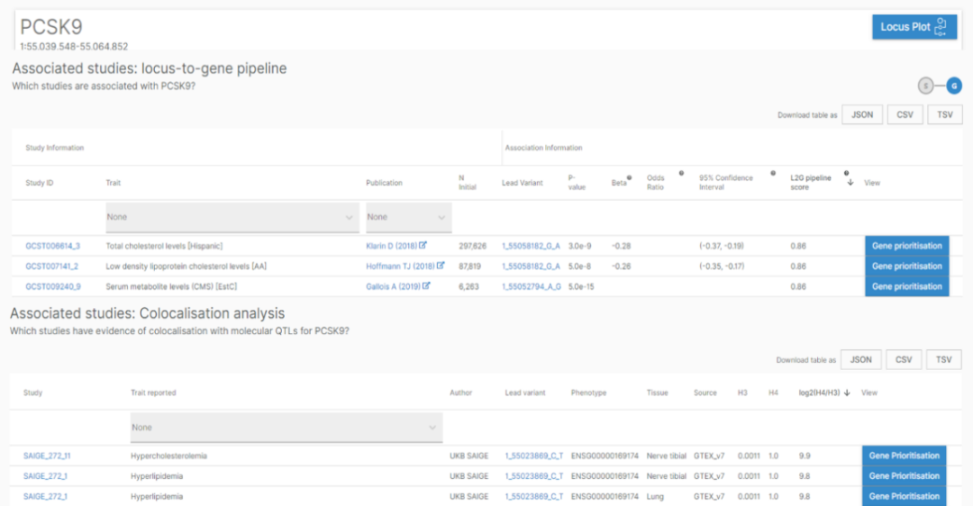Download colocalisation table as CSV
Image resolution: width=973 pixels, height=506 pixels.
pyautogui.click(x=902, y=360)
